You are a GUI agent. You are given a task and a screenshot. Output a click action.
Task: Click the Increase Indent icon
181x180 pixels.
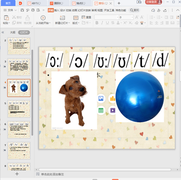[171, 17]
